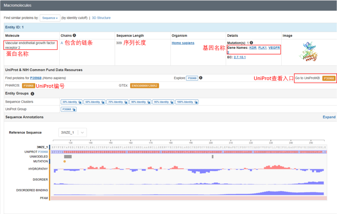This screenshot has height=214, width=337.
Task: Click the UniProt & NIH Common Fund Data Resources heading
Action: pos(44,70)
